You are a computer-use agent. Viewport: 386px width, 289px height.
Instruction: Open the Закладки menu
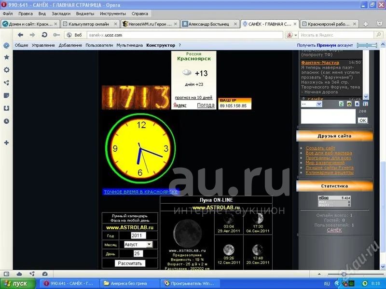(x=61, y=14)
